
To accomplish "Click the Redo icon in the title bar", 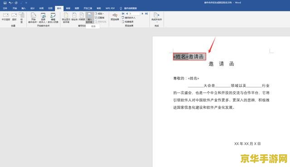I will 16,3.
